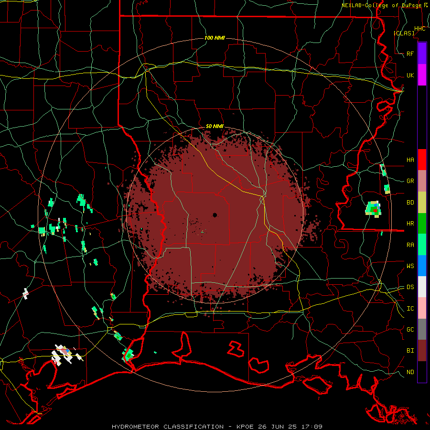430x430 pixels.
Task: Click the red HA legend swatch
Action: [x=422, y=160]
